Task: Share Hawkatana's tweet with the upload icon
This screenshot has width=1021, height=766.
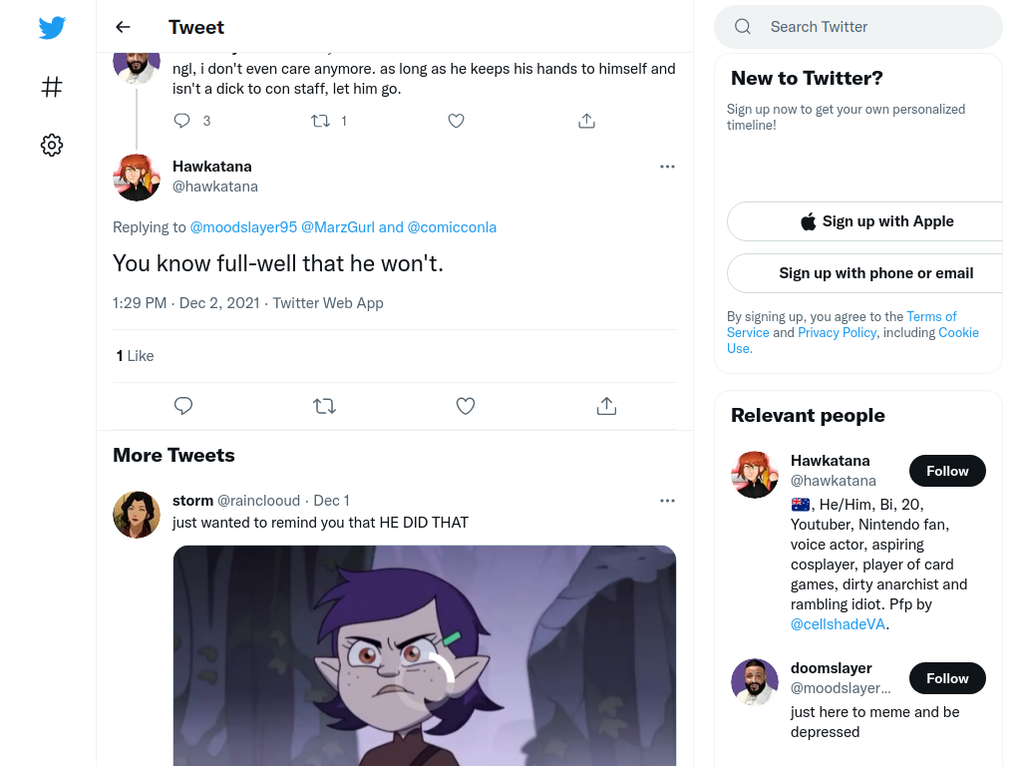Action: (x=606, y=406)
